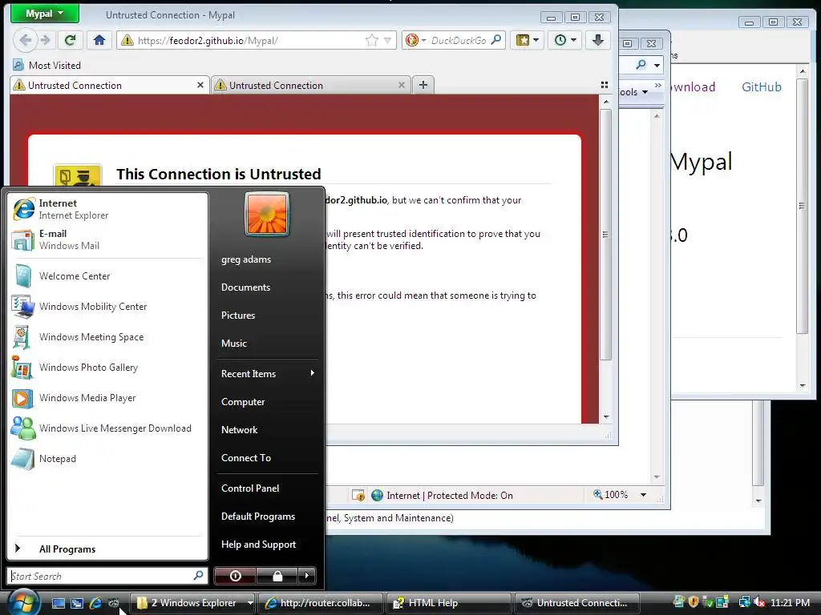Open Windows Meeting Space
Screen dimensions: 821x615
coord(107,337)
